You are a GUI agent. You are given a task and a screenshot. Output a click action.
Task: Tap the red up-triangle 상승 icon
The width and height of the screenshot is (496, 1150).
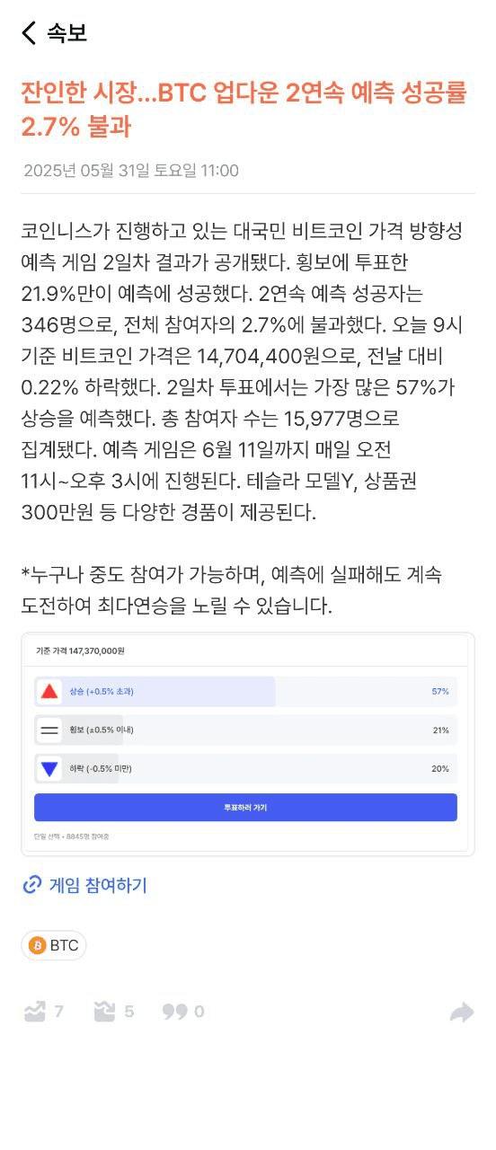point(49,691)
